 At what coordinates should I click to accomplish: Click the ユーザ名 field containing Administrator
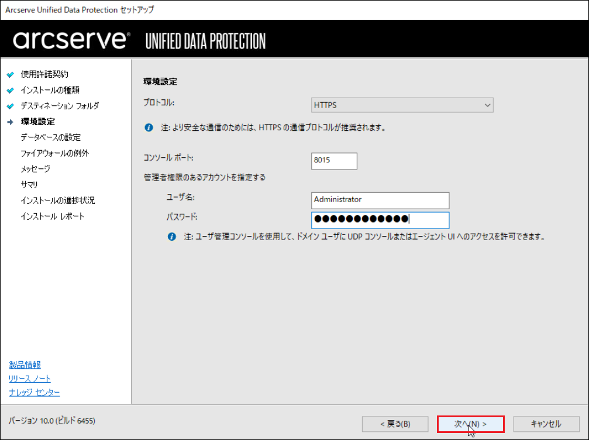point(380,200)
